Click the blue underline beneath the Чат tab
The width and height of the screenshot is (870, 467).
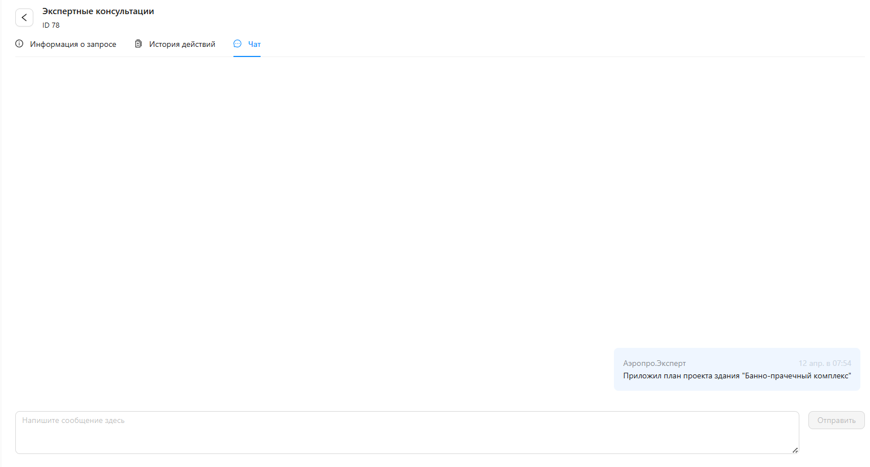coord(247,56)
